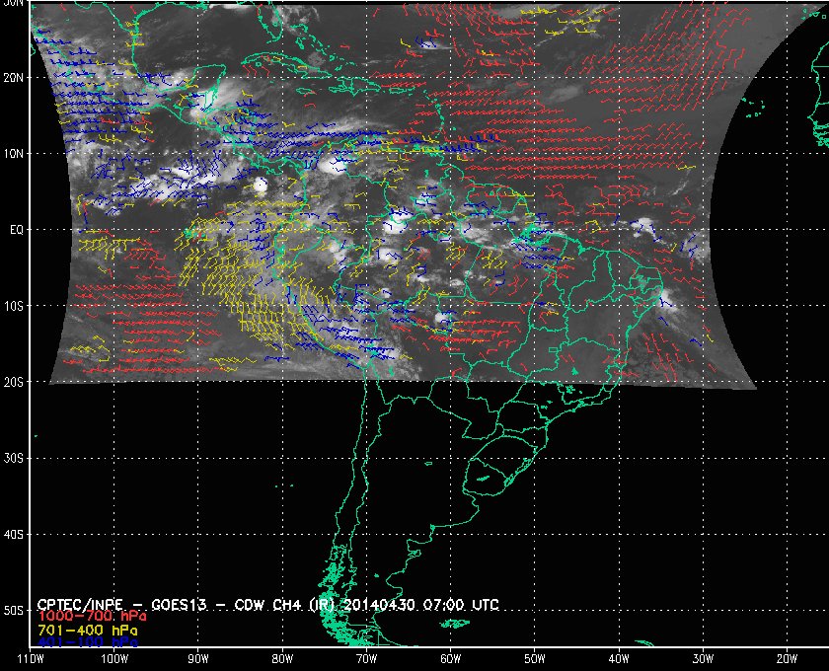This screenshot has width=829, height=671.
Task: Click the 90W longitude label
Action: point(198,659)
